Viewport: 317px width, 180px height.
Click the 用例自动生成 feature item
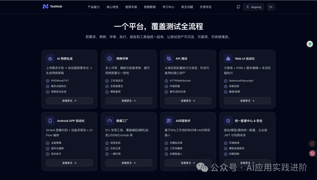click(x=56, y=92)
